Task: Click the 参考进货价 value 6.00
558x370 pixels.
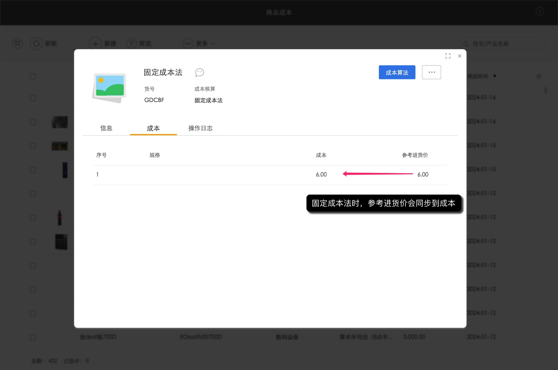Action: tap(423, 174)
